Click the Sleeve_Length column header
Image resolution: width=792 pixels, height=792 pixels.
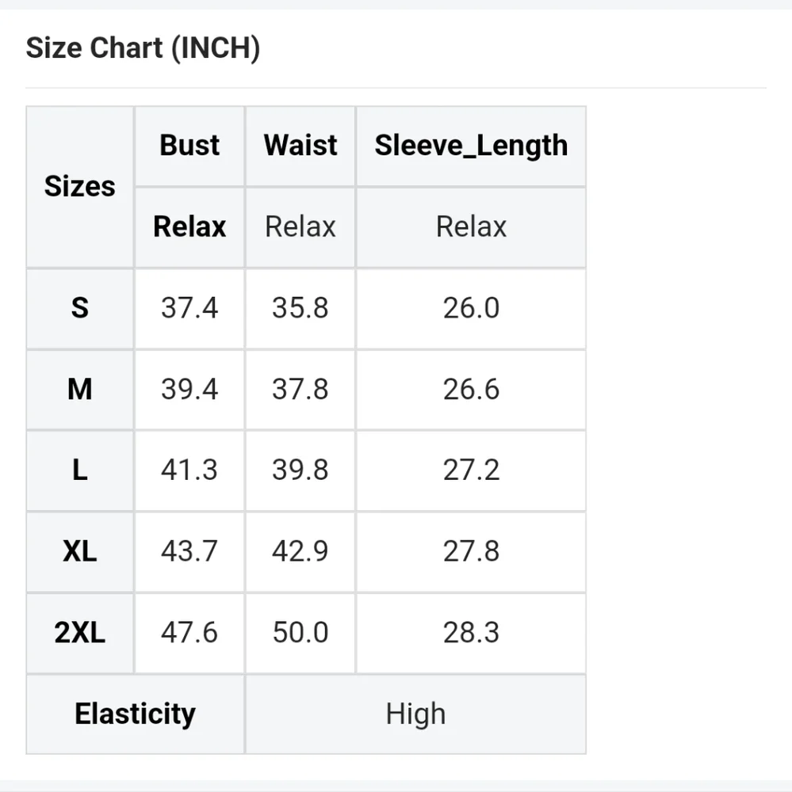[471, 146]
